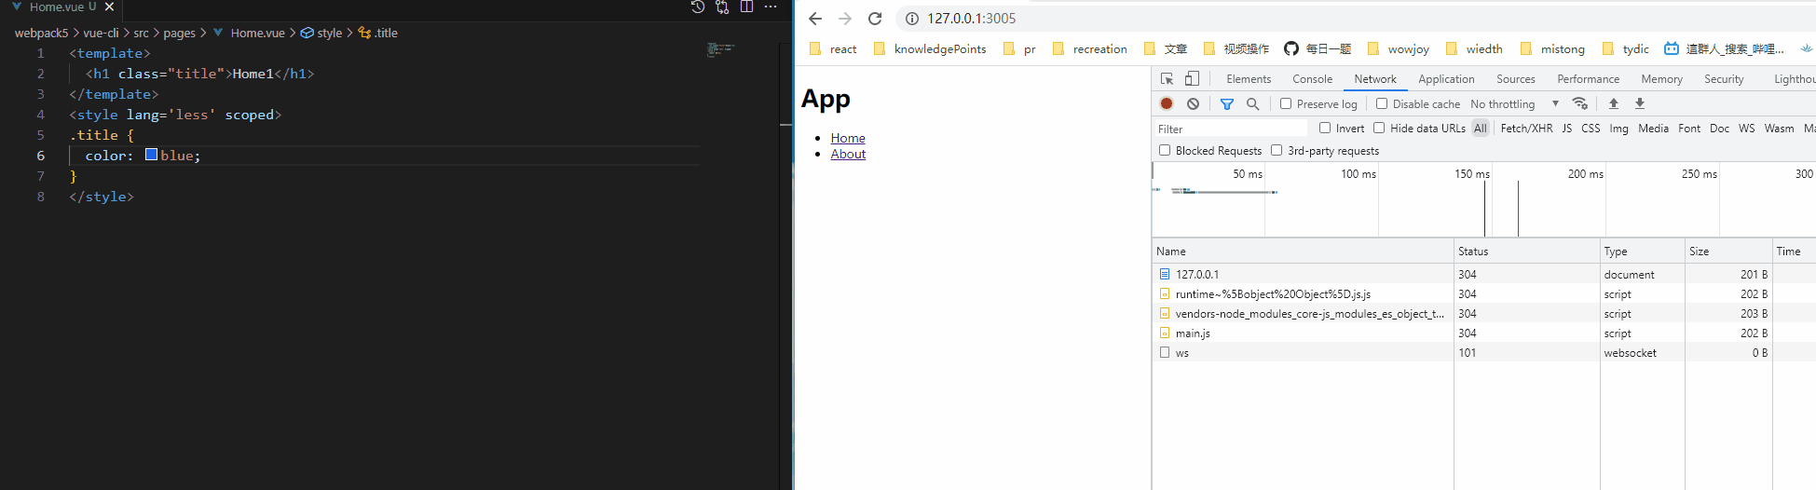Screen dimensions: 1816x490
Task: Switch to the Performance tab
Action: pyautogui.click(x=1588, y=79)
